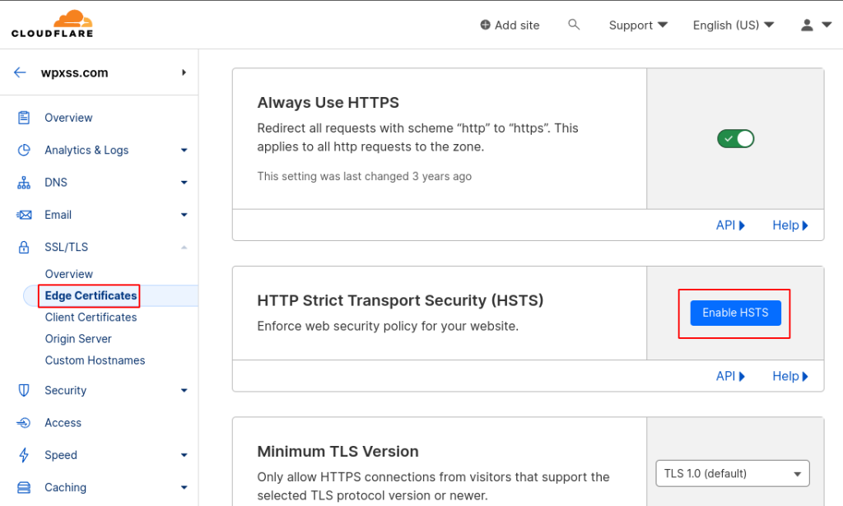Image resolution: width=843 pixels, height=506 pixels.
Task: Toggle off Always Use HTTPS switch
Action: [x=735, y=138]
